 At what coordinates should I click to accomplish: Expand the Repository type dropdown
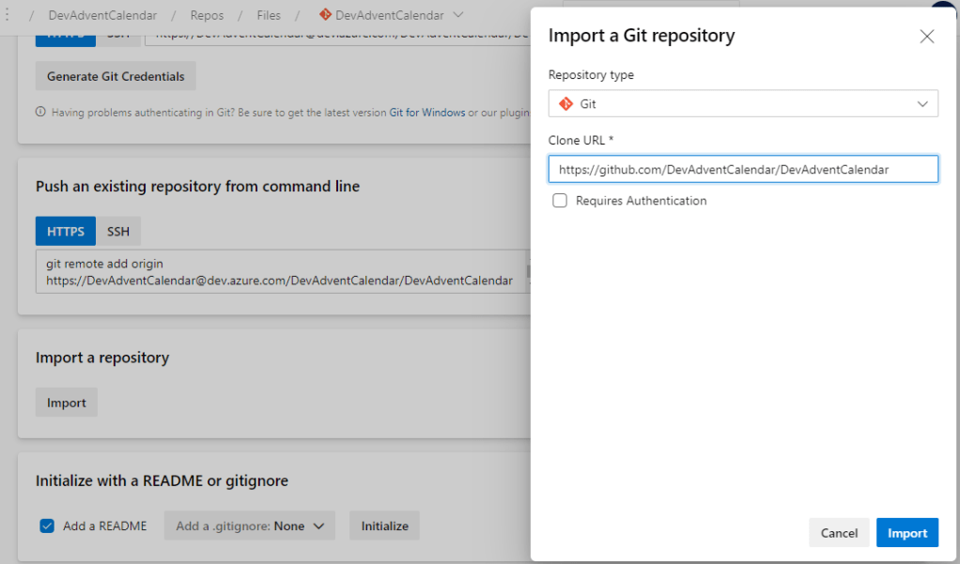[x=922, y=104]
